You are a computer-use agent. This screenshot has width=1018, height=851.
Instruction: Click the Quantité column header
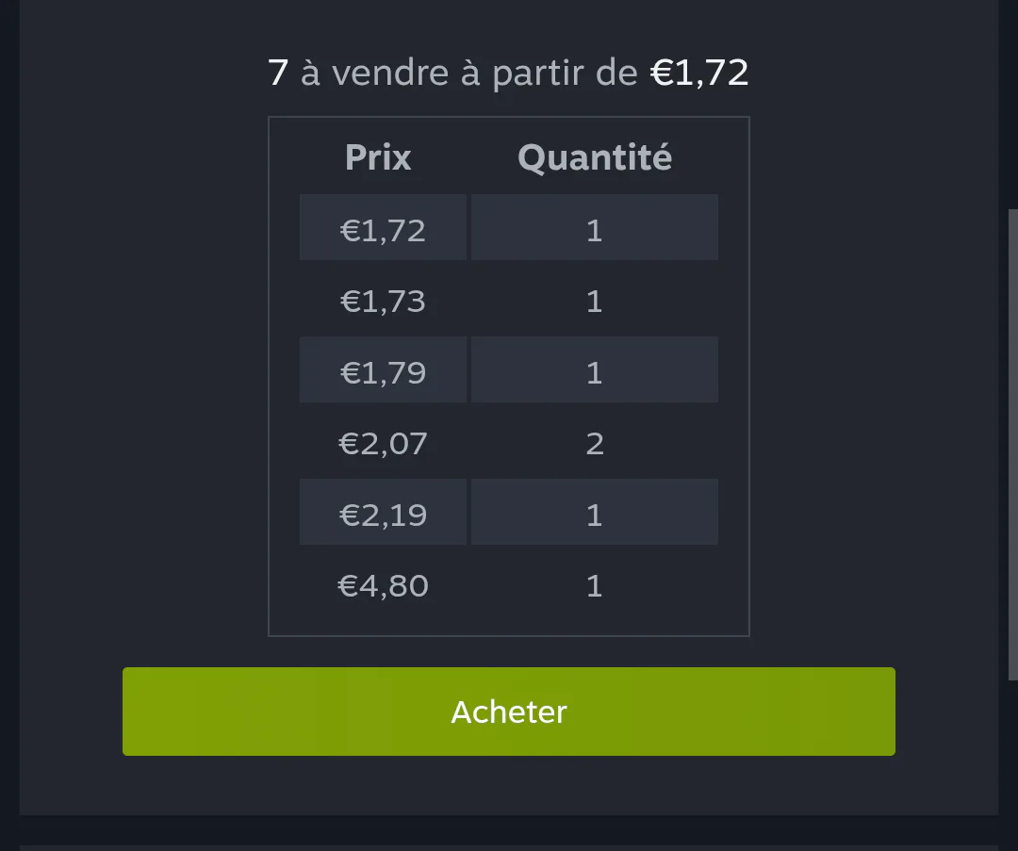coord(595,157)
